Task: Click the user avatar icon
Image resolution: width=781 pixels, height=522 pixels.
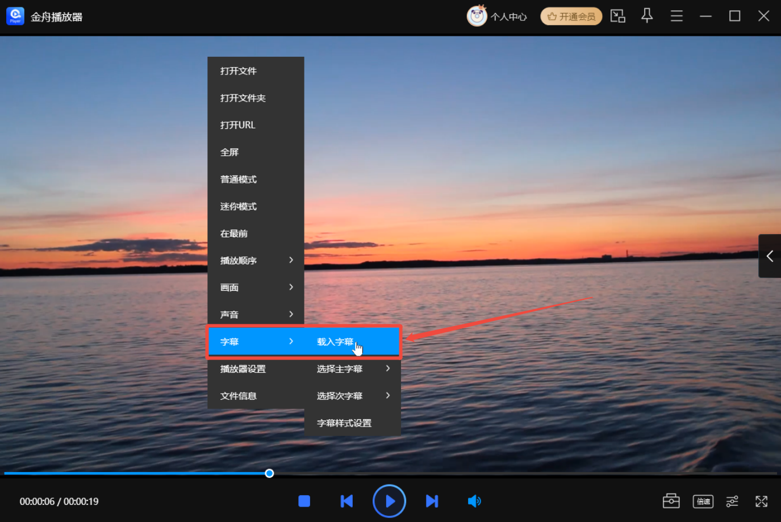Action: pyautogui.click(x=477, y=16)
